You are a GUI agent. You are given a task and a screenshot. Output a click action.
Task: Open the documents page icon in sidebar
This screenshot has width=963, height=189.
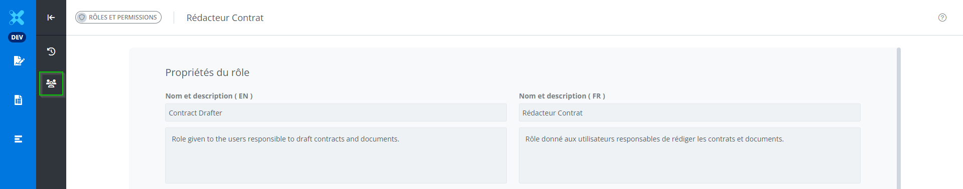pos(18,100)
